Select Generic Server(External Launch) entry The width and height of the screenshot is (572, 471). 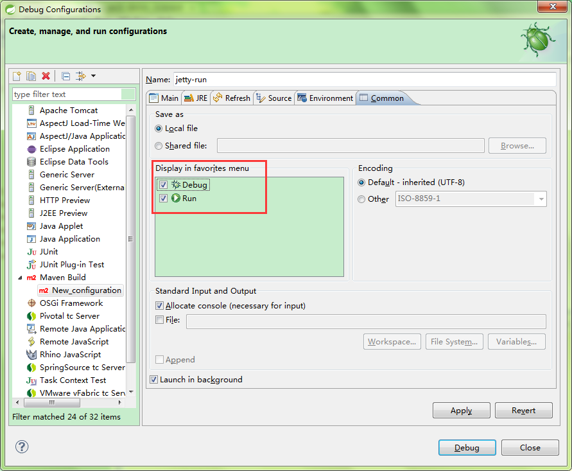[82, 188]
